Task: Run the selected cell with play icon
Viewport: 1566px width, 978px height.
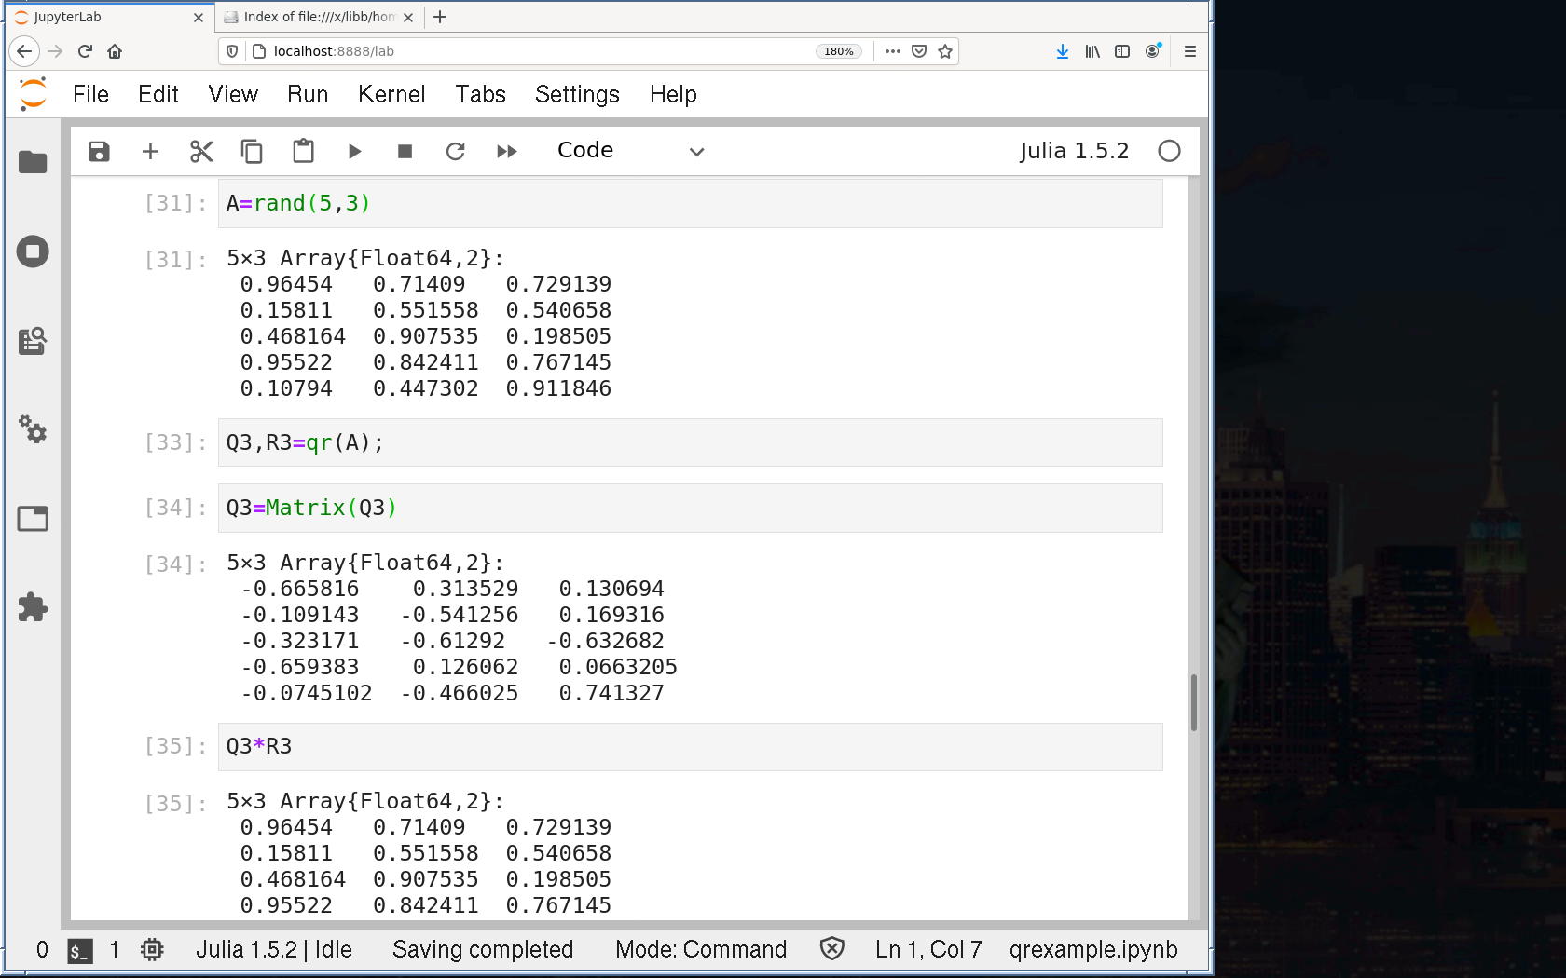Action: (354, 151)
